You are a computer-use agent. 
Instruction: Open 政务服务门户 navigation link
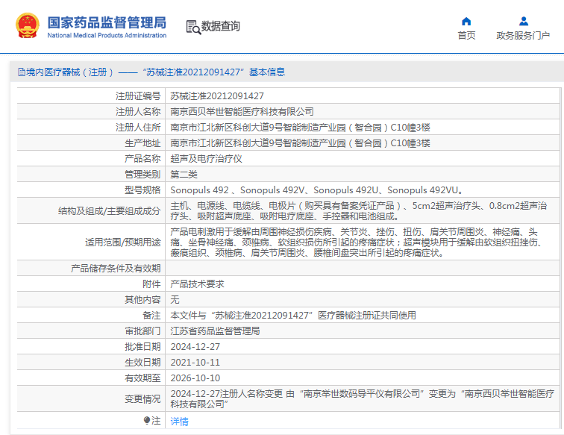tap(523, 35)
